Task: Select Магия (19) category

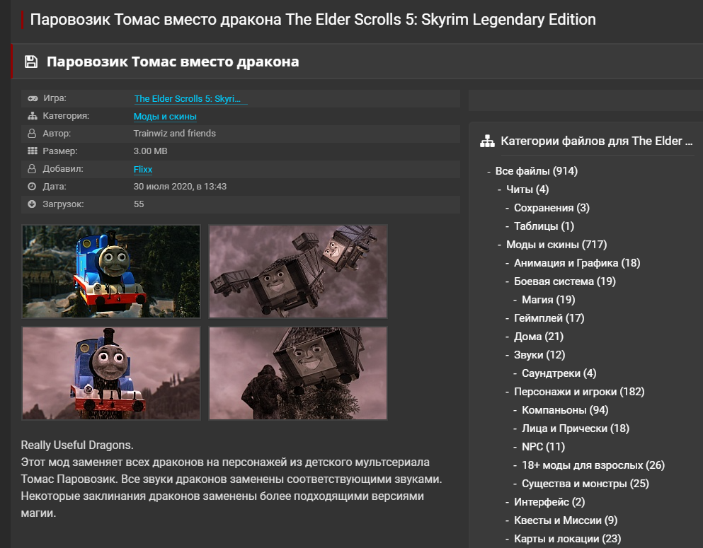Action: (x=549, y=300)
